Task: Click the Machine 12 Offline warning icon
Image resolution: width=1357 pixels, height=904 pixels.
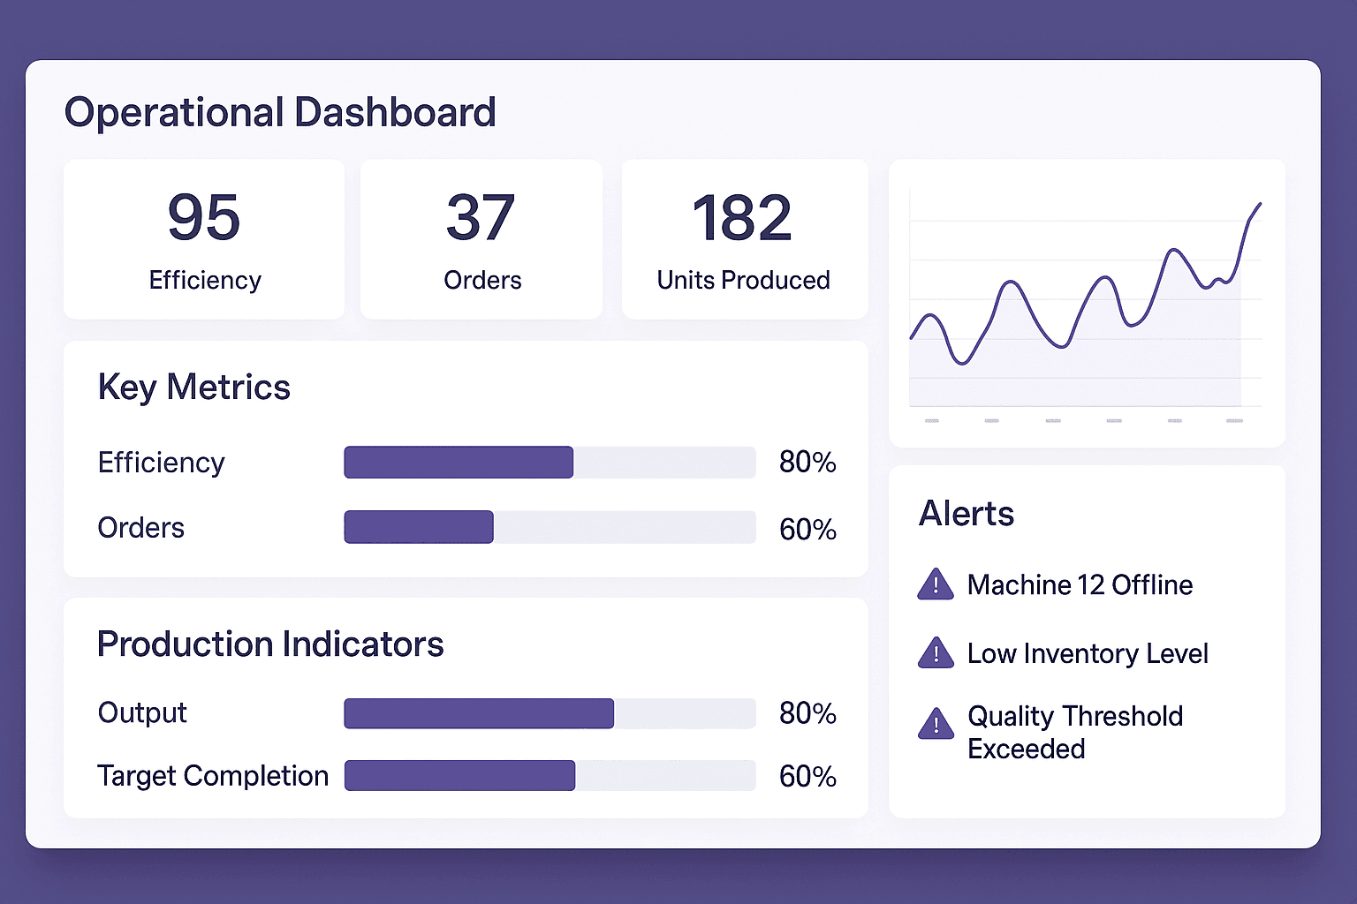Action: click(x=936, y=584)
